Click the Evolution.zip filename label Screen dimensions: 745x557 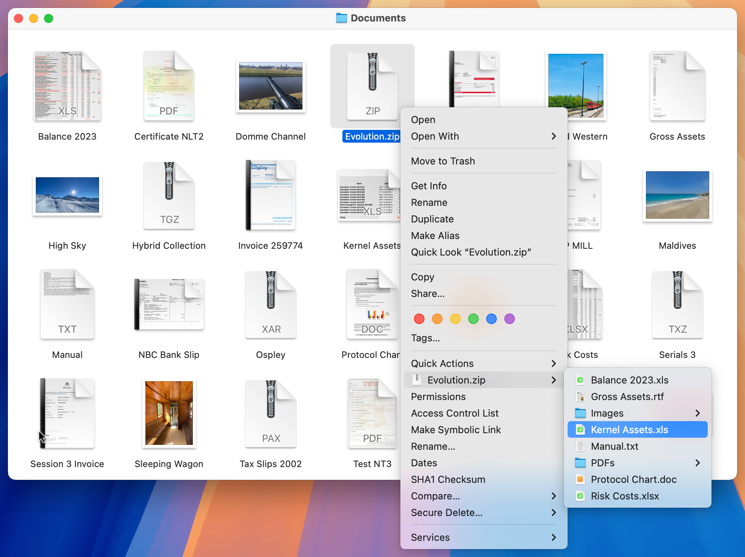372,136
